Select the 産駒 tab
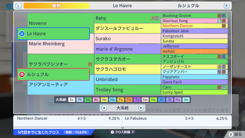 coord(56,6)
